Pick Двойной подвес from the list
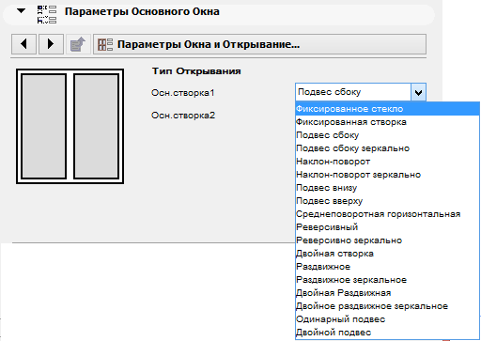The image size is (481, 341). point(387,333)
